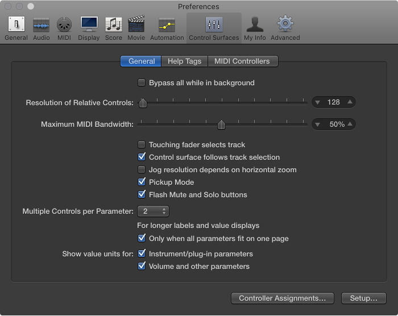Switch to the General sub-tab
The height and width of the screenshot is (316, 398).
(141, 61)
